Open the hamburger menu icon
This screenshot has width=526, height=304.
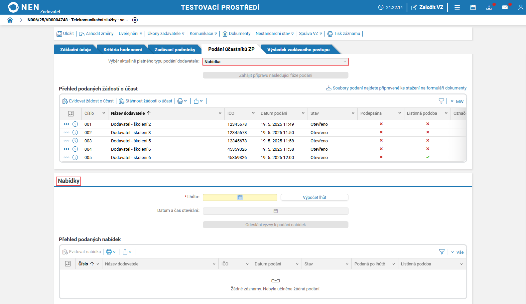click(457, 7)
